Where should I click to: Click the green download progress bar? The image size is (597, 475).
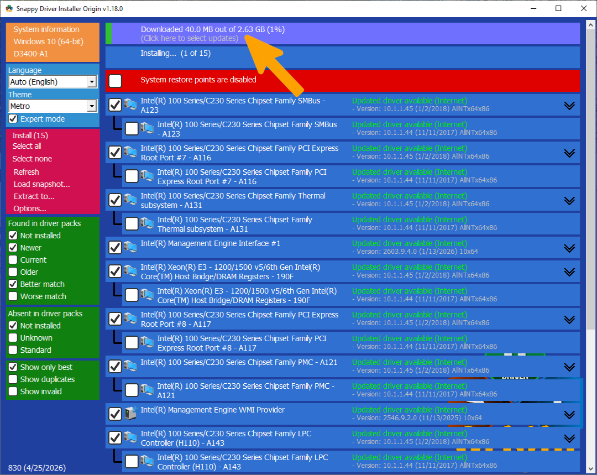click(x=108, y=34)
